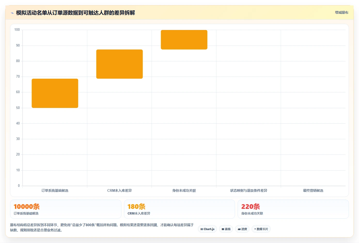Click the CRM未入库差异 waterfall bar
The width and height of the screenshot is (359, 243).
point(120,64)
